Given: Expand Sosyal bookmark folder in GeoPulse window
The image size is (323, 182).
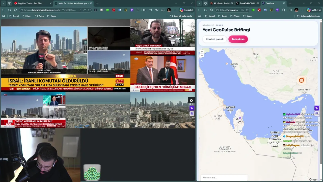Looking at the screenshot, I should pyautogui.click(x=210, y=16).
